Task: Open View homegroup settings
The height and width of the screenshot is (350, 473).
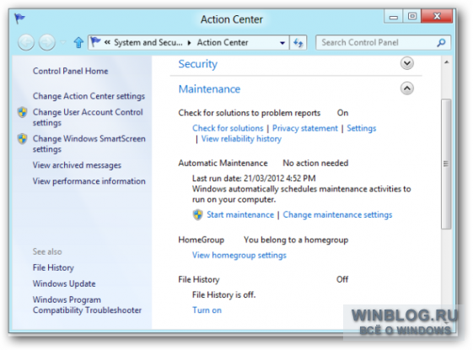Action: (239, 256)
